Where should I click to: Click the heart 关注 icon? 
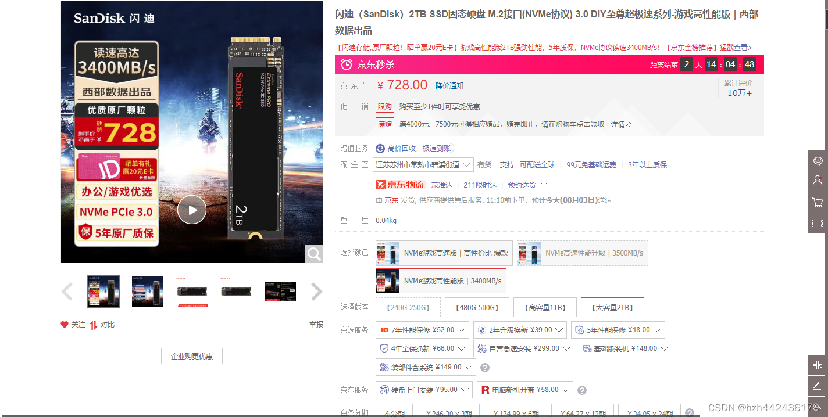[x=65, y=325]
